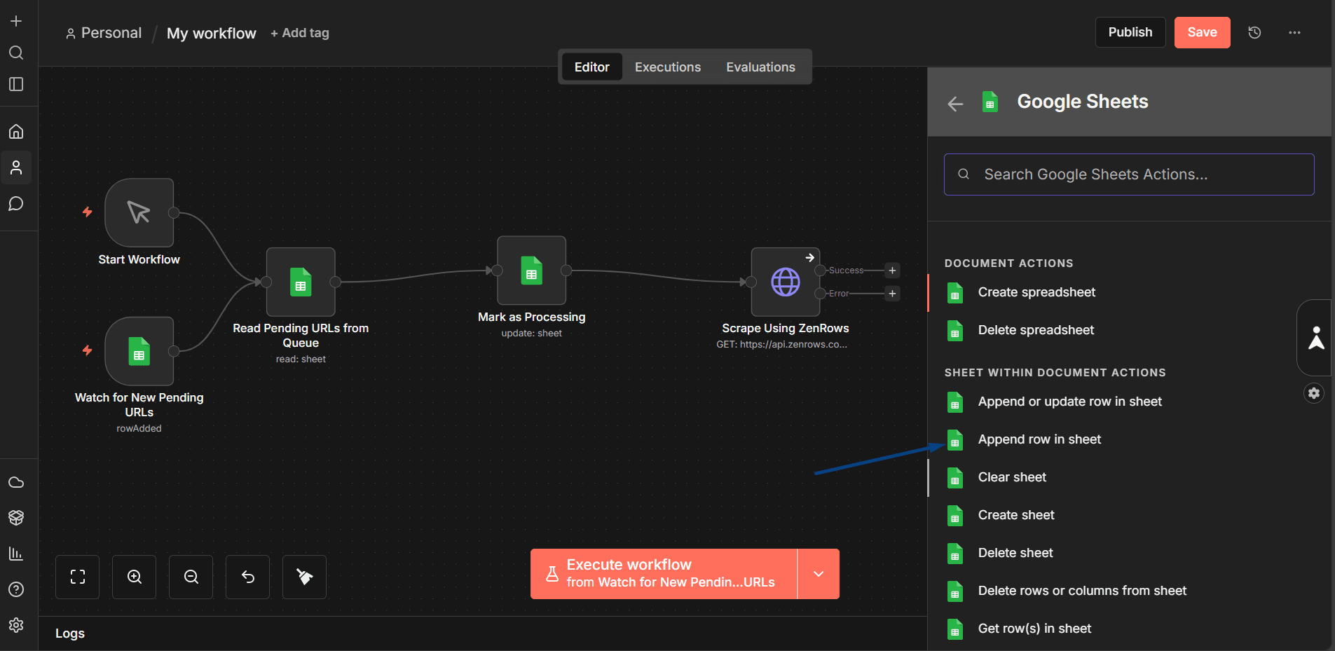Select the Read Pending URLs from Queue node

pos(301,282)
